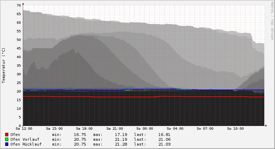Click the So 04:00 time label
The width and height of the screenshot is (275, 149).
pyautogui.click(x=175, y=129)
